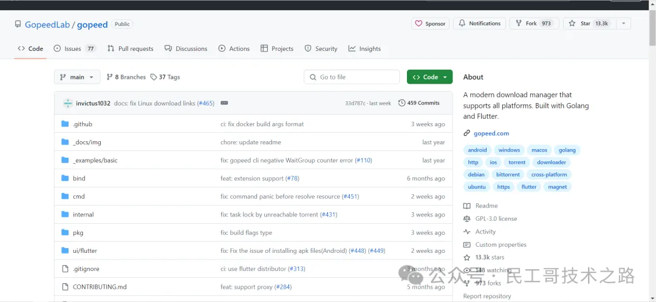Click the bind folder icon
Viewport: 656px width, 302px height.
pos(65,178)
